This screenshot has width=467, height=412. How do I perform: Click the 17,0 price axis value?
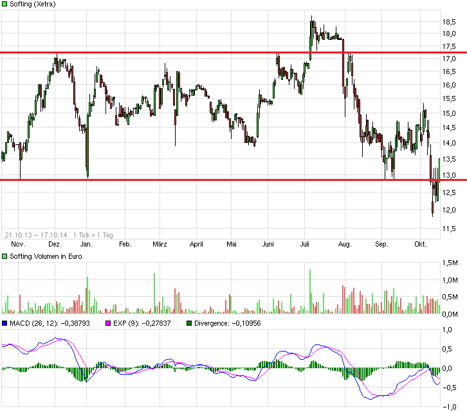click(x=449, y=59)
